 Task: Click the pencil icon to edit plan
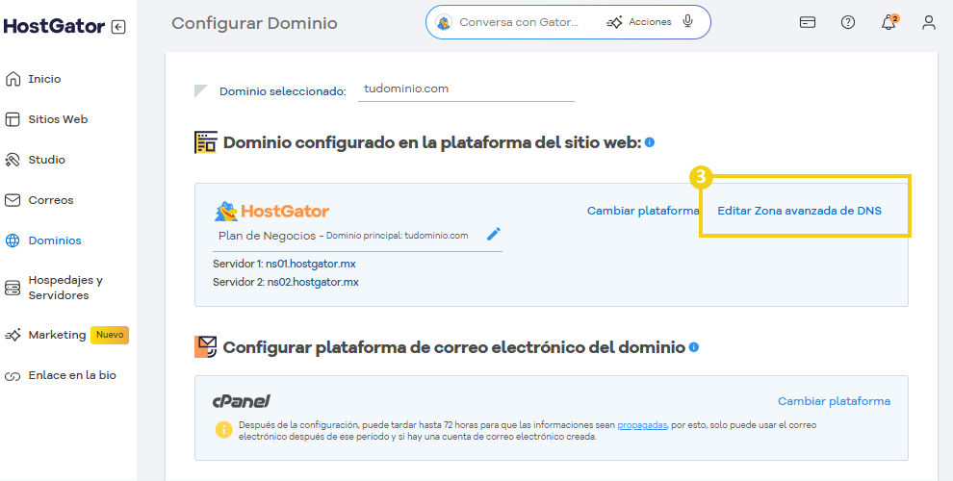click(x=494, y=234)
